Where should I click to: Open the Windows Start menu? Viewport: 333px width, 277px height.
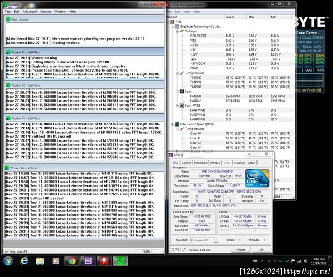(8, 261)
